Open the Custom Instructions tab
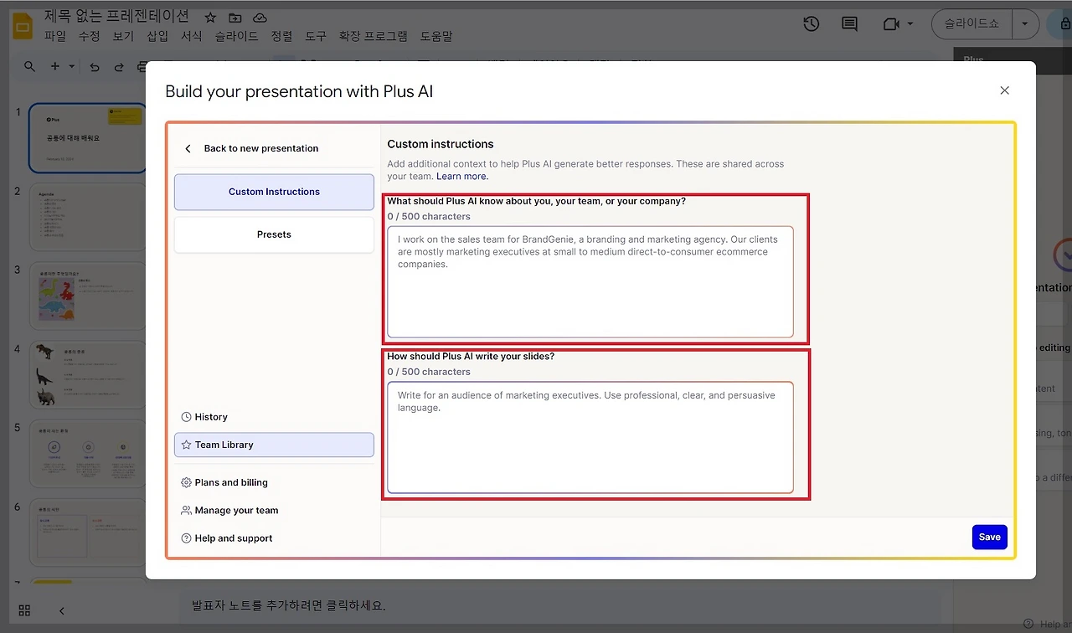 tap(274, 192)
